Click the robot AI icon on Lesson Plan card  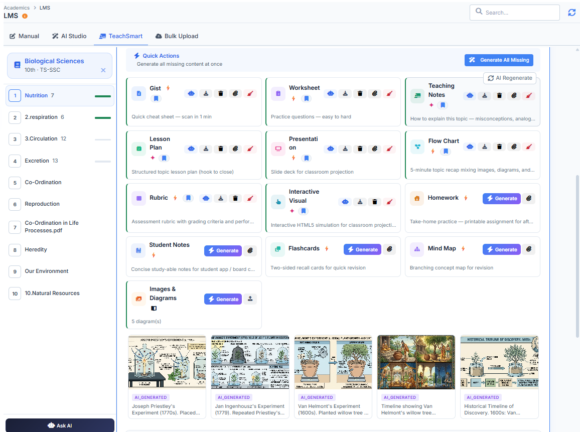tap(191, 149)
